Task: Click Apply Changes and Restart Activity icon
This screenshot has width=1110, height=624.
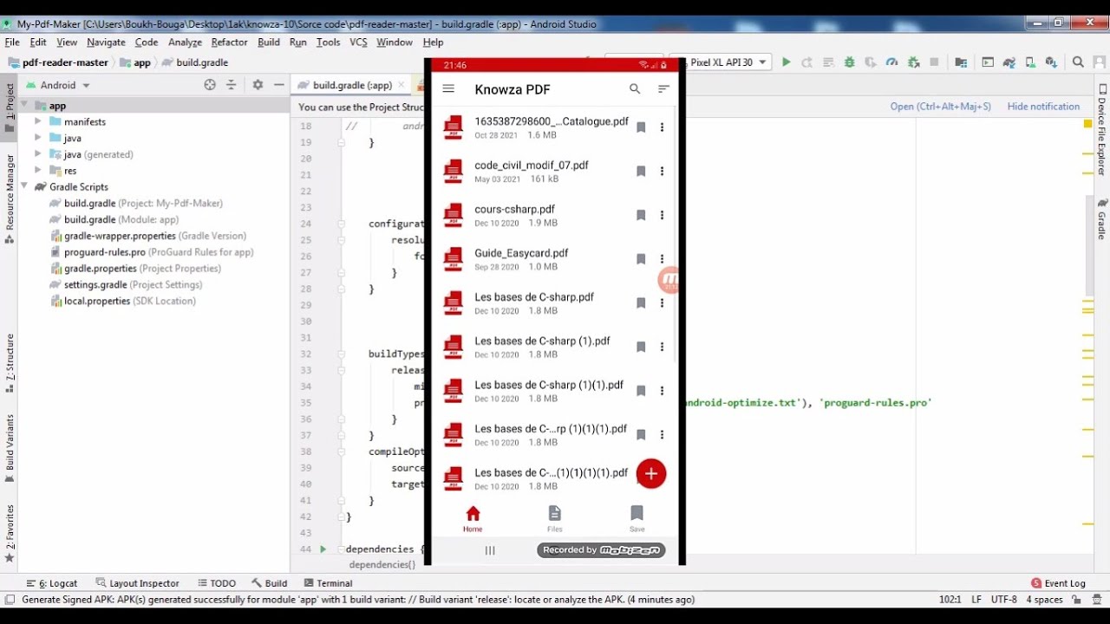Action: point(806,62)
